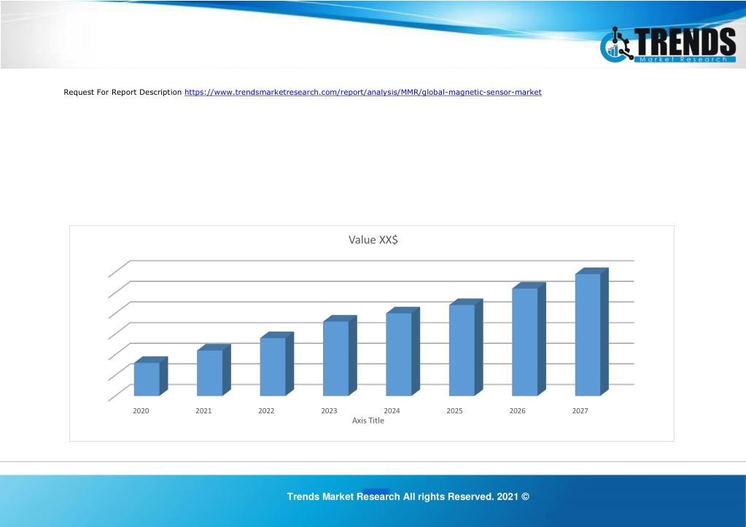Select the 2021 axis label
The width and height of the screenshot is (746, 527).
[x=203, y=411]
